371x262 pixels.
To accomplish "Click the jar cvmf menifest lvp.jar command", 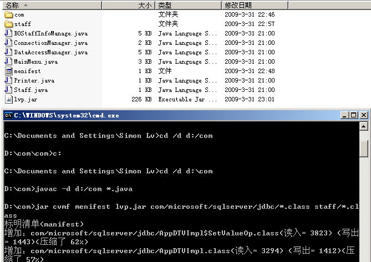I will tap(181, 211).
